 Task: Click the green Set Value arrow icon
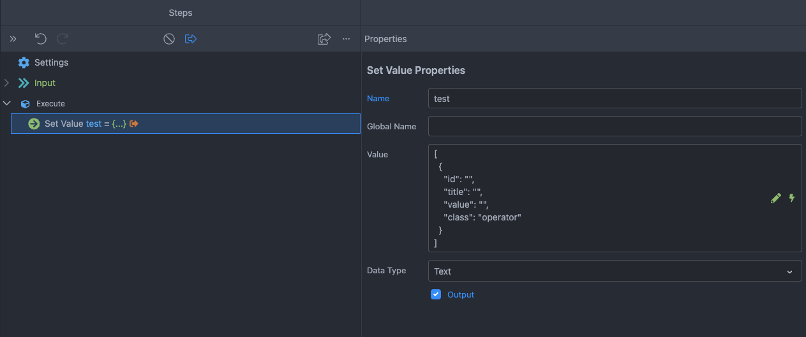[34, 124]
